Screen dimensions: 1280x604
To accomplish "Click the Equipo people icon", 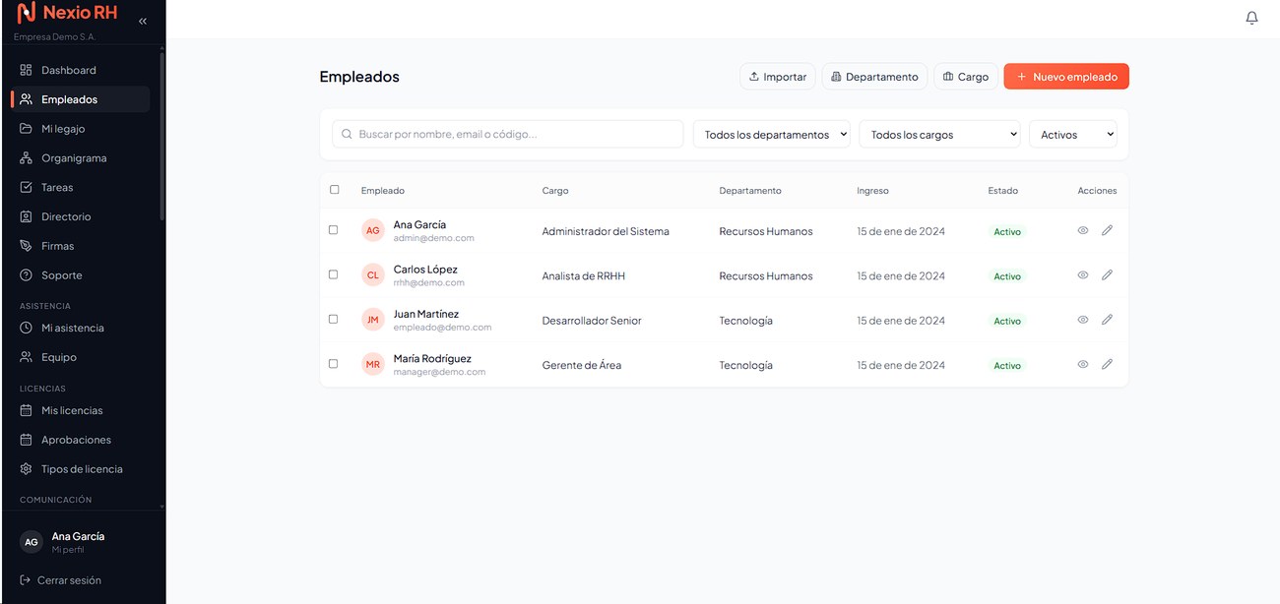I will coord(27,357).
